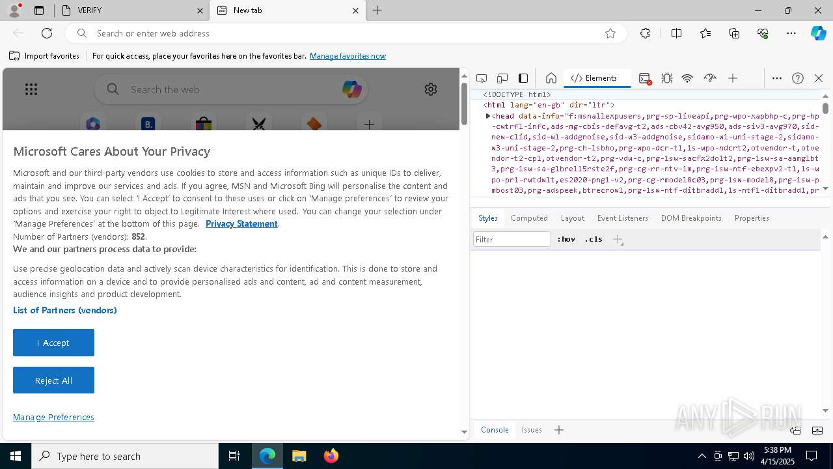Select the Issues drawer tab
The height and width of the screenshot is (469, 833).
(532, 430)
